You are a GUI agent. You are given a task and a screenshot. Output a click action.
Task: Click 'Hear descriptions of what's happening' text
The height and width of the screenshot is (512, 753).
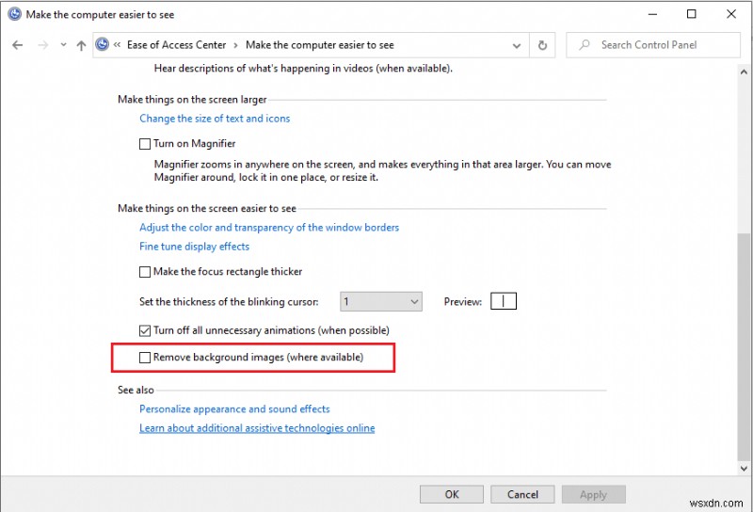(303, 69)
